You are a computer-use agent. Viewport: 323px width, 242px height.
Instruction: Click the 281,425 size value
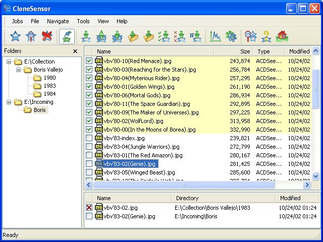(240, 164)
